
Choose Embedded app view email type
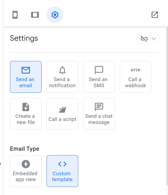[26, 171]
